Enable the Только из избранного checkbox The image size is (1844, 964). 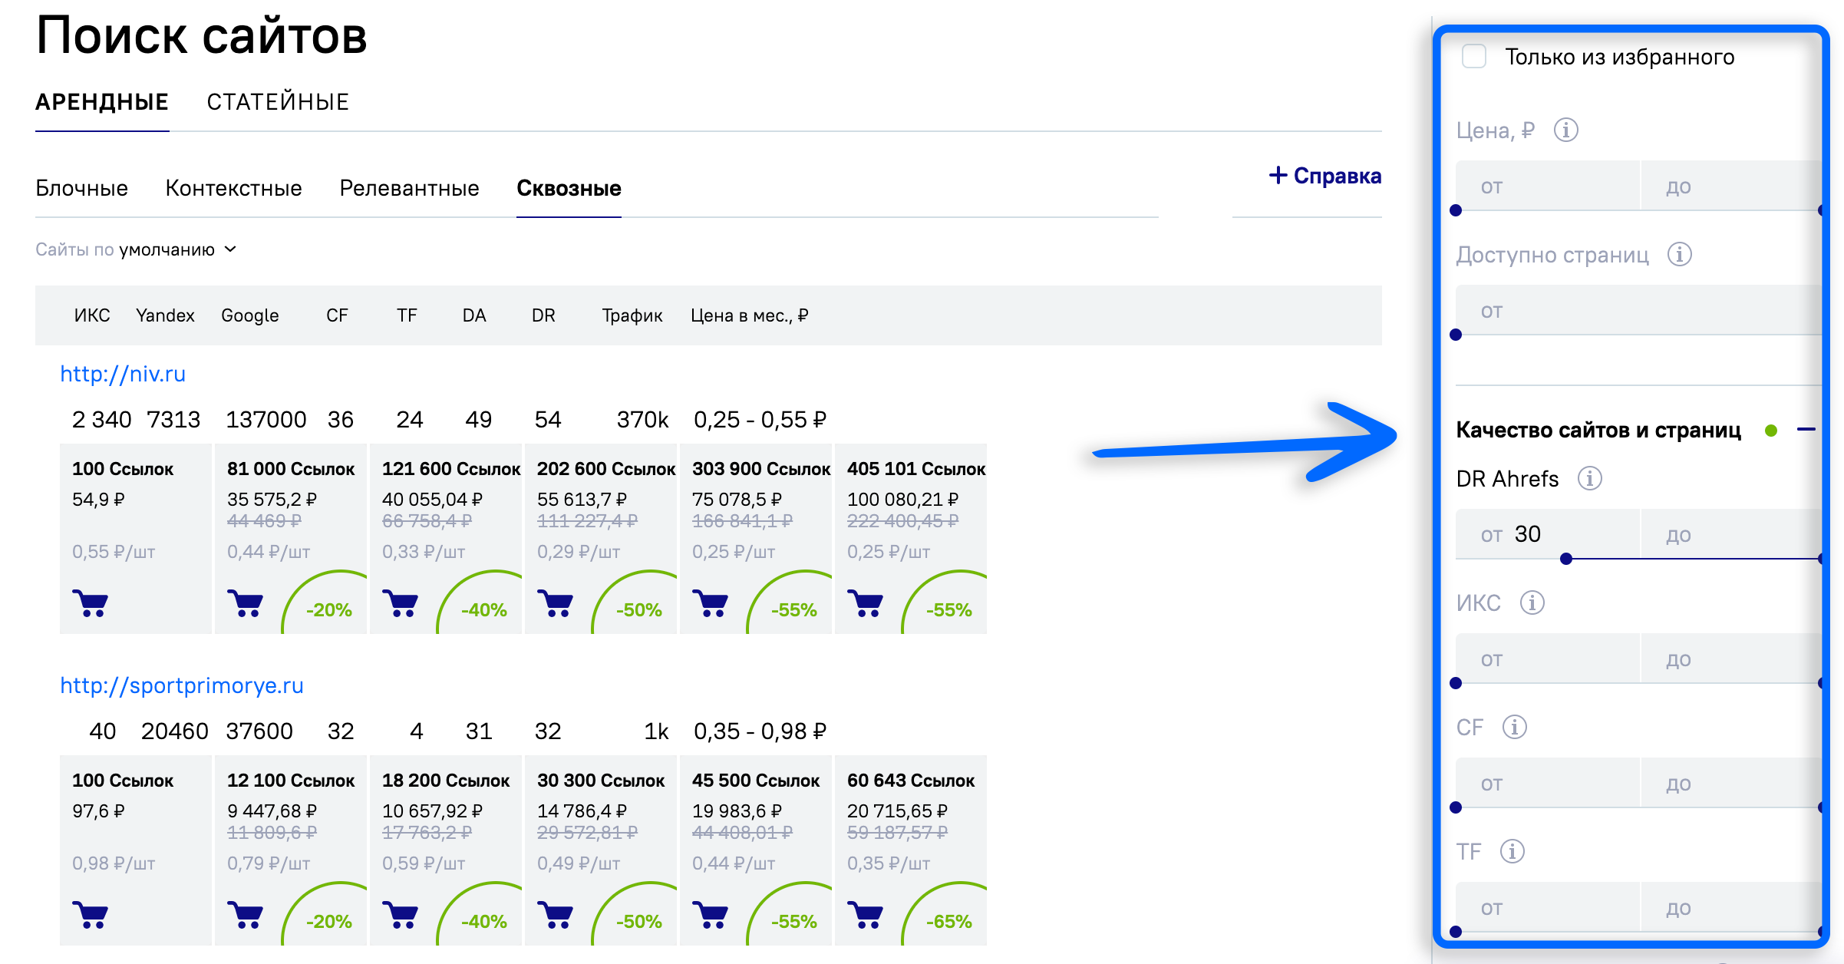pos(1473,56)
